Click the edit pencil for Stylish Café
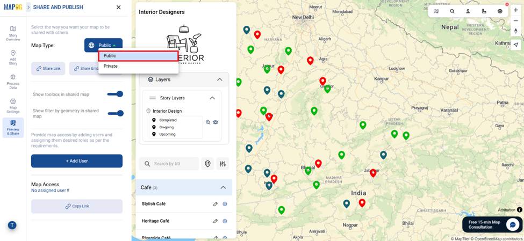The width and height of the screenshot is (524, 241). coord(216,204)
